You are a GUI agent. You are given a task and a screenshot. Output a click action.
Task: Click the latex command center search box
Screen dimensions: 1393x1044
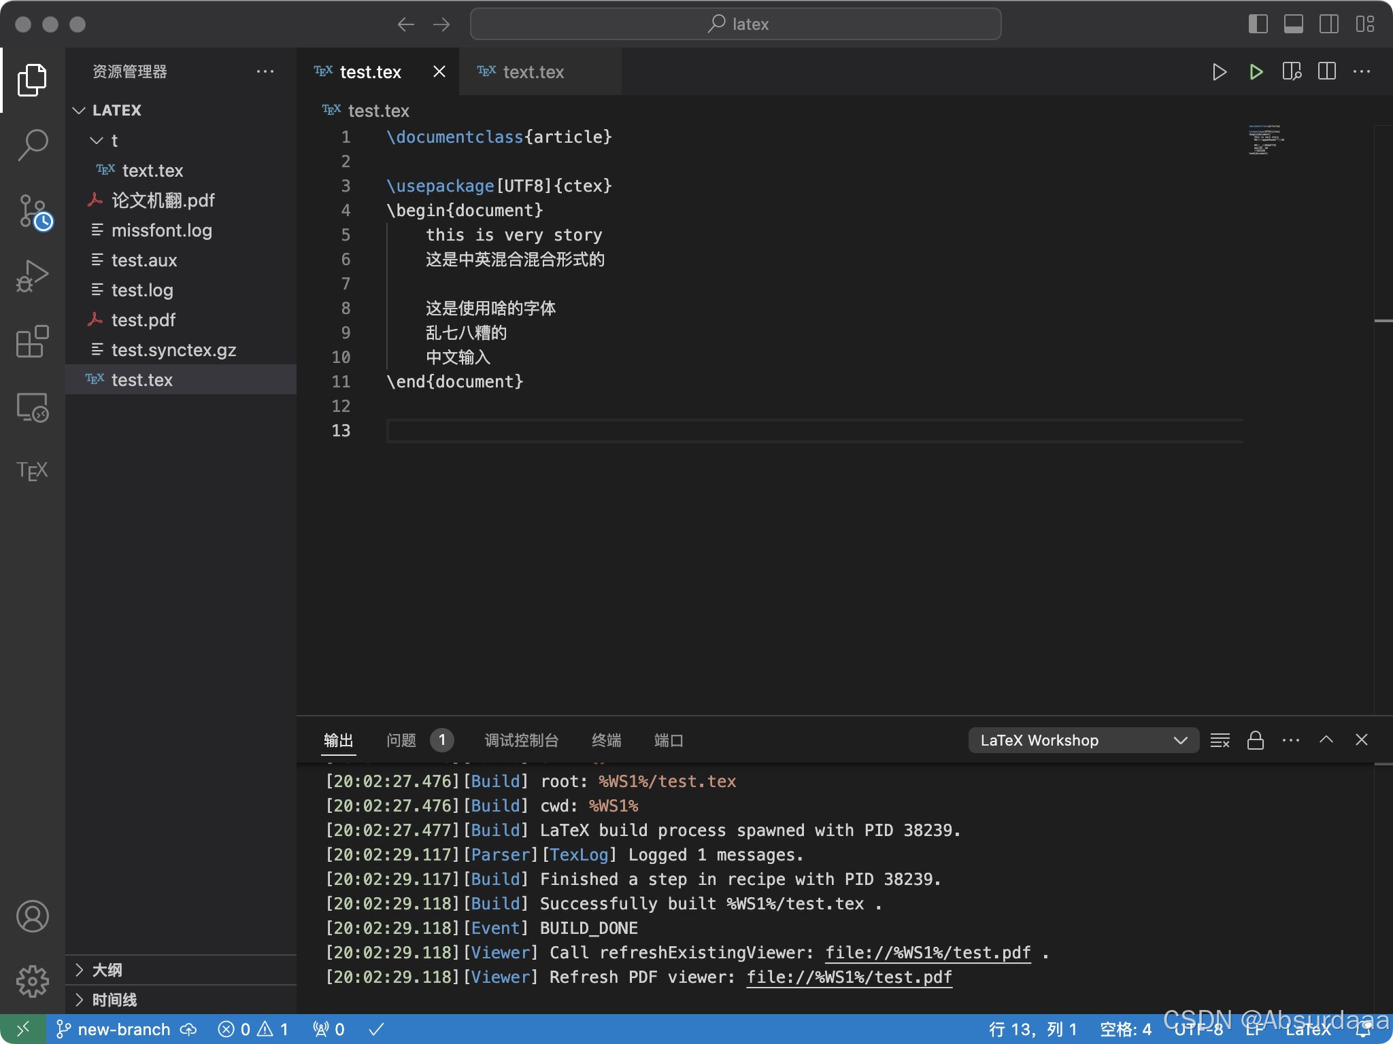point(735,24)
